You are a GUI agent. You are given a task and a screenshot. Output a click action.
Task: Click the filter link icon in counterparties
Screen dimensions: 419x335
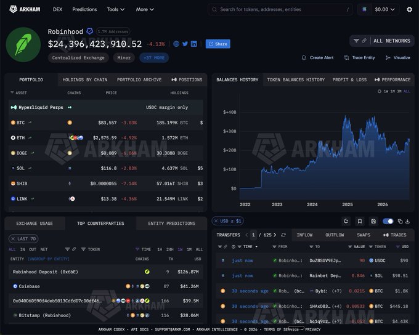[x=74, y=249]
